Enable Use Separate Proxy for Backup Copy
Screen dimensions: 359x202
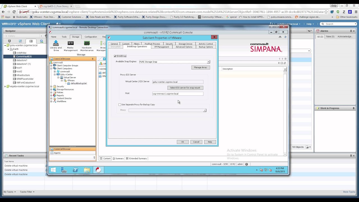pos(120,105)
